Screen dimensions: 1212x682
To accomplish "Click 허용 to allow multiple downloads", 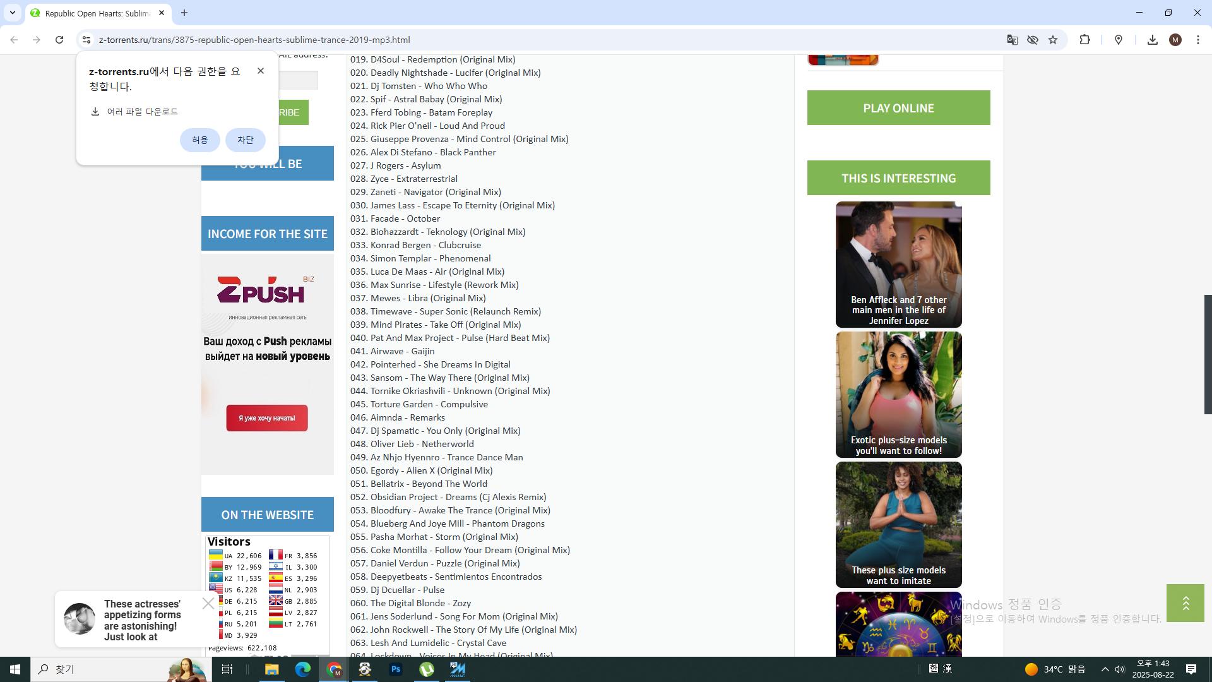I will coord(200,140).
